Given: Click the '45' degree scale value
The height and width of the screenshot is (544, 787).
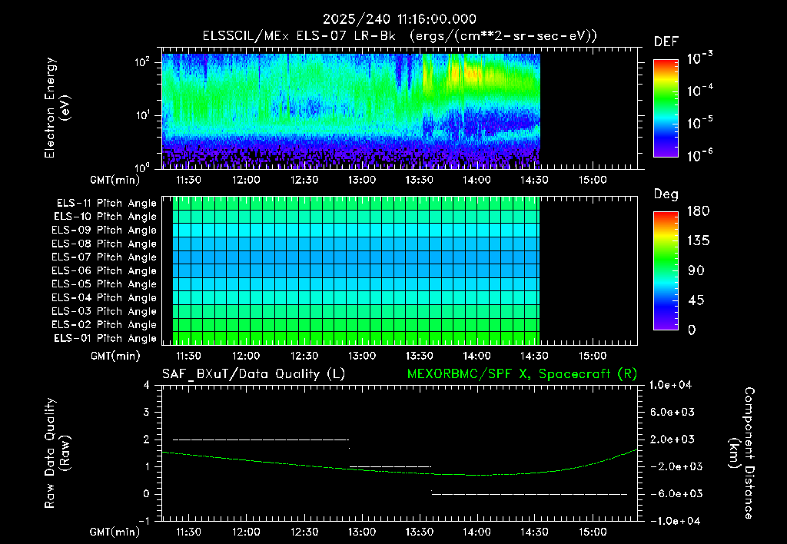Looking at the screenshot, I should click(696, 300).
